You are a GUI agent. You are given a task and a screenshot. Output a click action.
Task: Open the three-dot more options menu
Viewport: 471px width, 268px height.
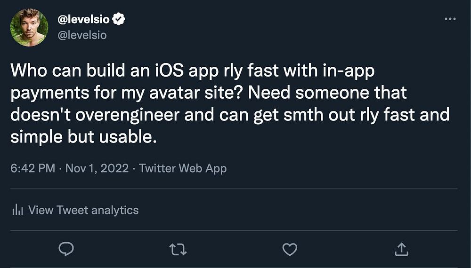[x=450, y=19]
